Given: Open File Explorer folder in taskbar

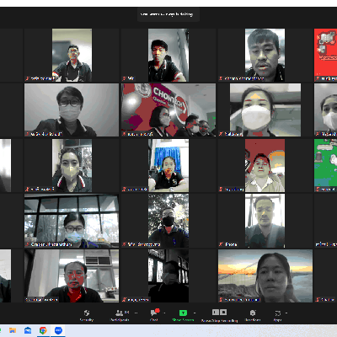Looking at the screenshot, I should 13,330.
